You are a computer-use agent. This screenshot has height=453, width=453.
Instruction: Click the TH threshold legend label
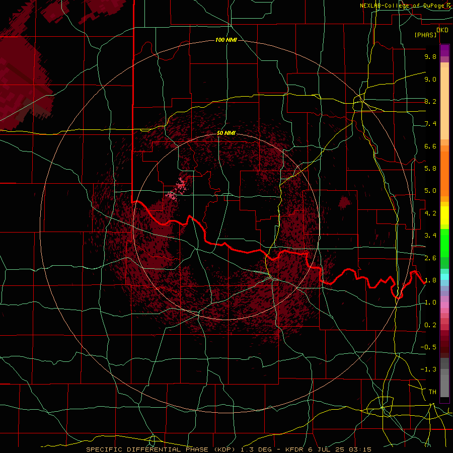coord(432,392)
